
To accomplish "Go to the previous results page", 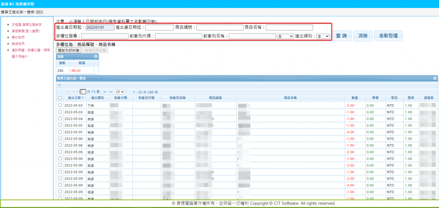I will pos(74,92).
